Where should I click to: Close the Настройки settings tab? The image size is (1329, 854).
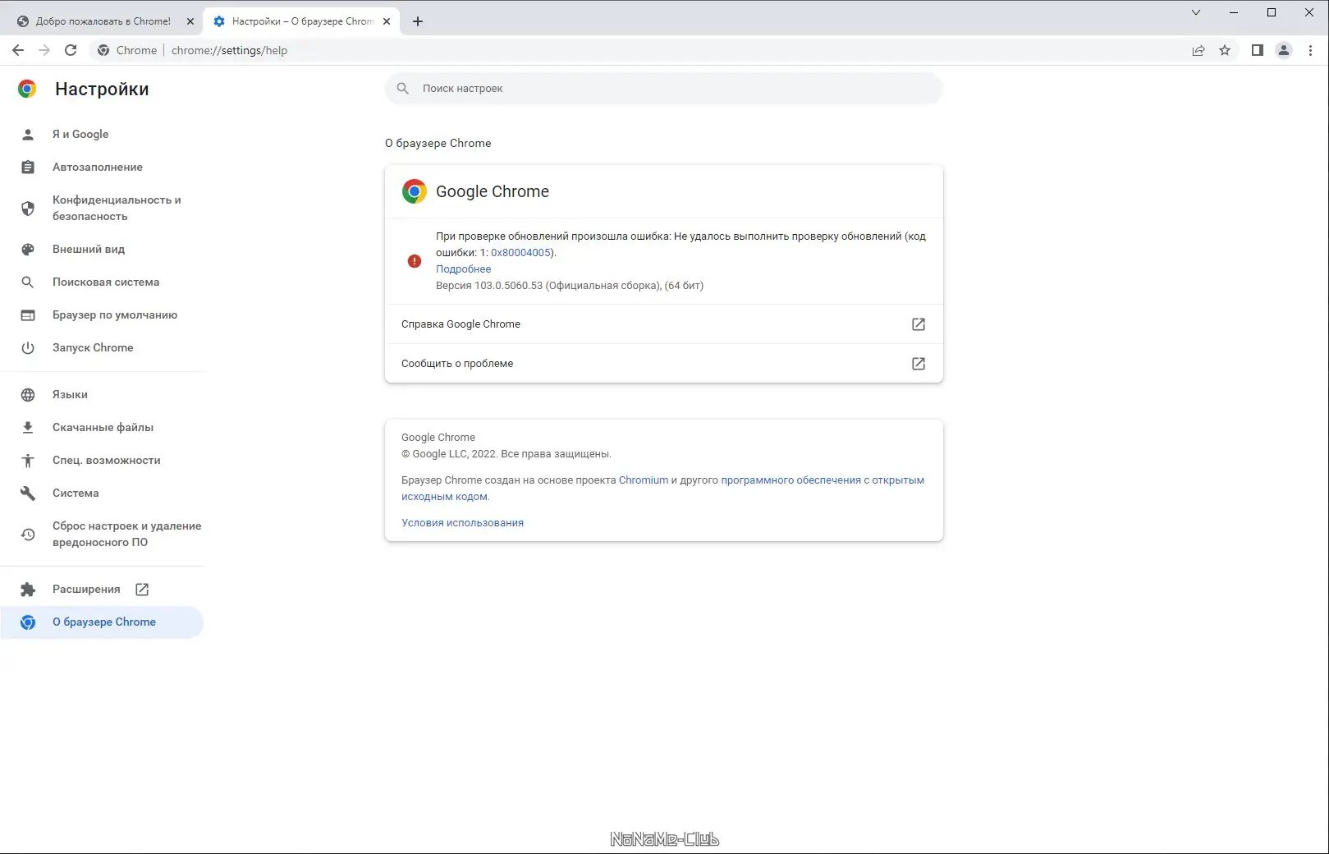point(387,21)
